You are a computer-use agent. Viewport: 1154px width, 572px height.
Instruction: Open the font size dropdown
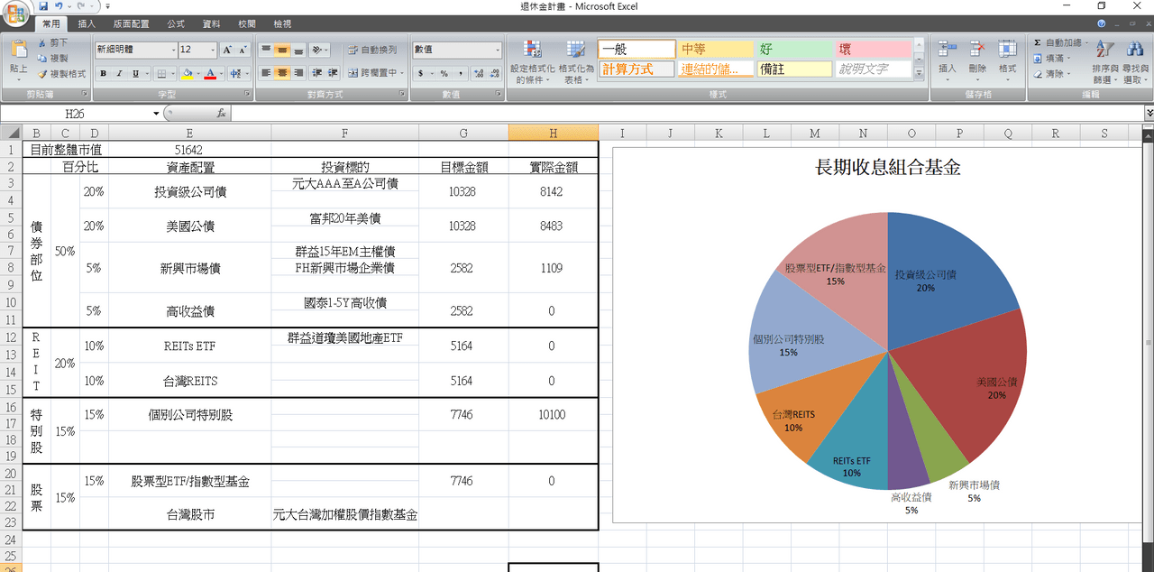213,51
